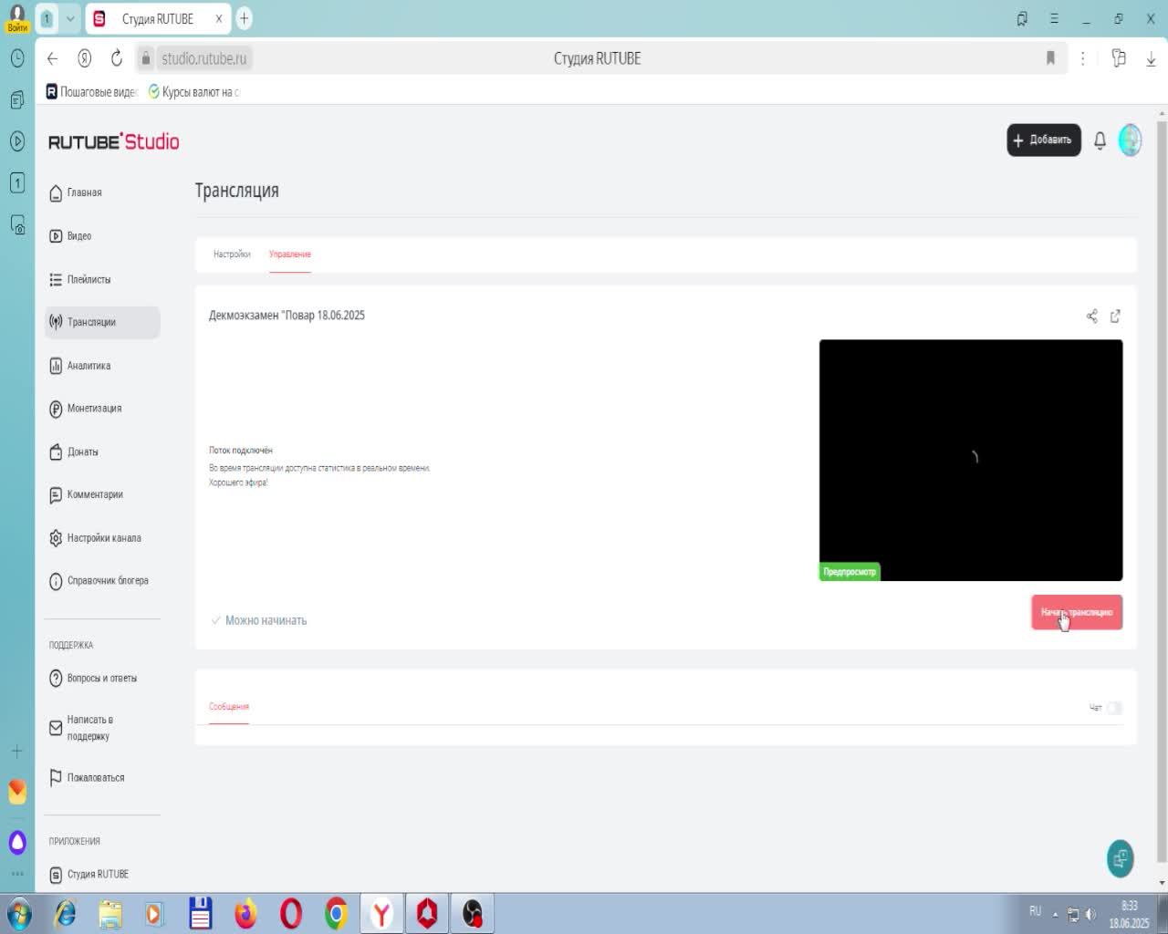Bookmark this page in the address bar

[1050, 58]
